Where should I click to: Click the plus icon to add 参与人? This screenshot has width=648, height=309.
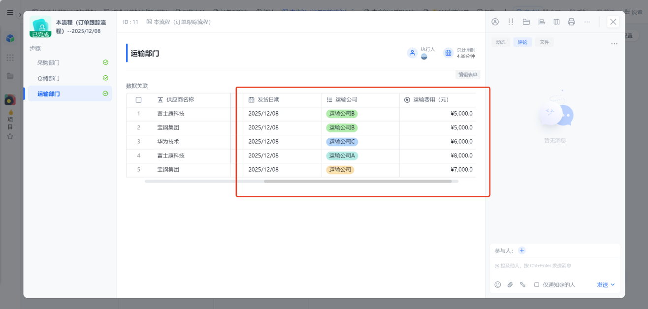point(522,250)
